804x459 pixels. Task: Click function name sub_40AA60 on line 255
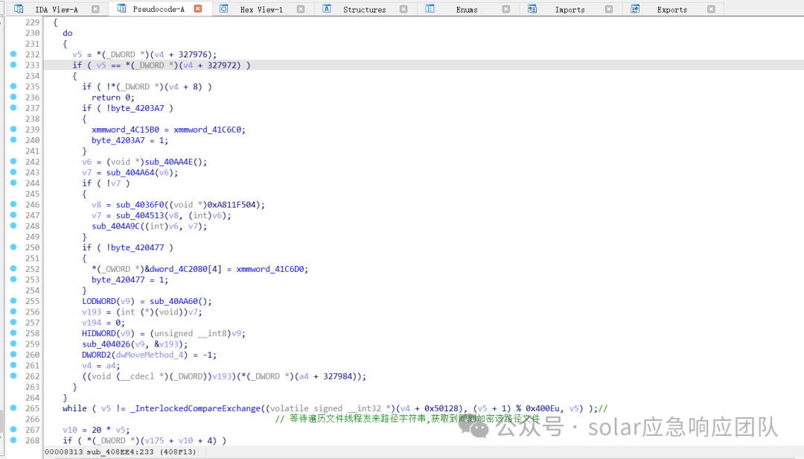[173, 301]
